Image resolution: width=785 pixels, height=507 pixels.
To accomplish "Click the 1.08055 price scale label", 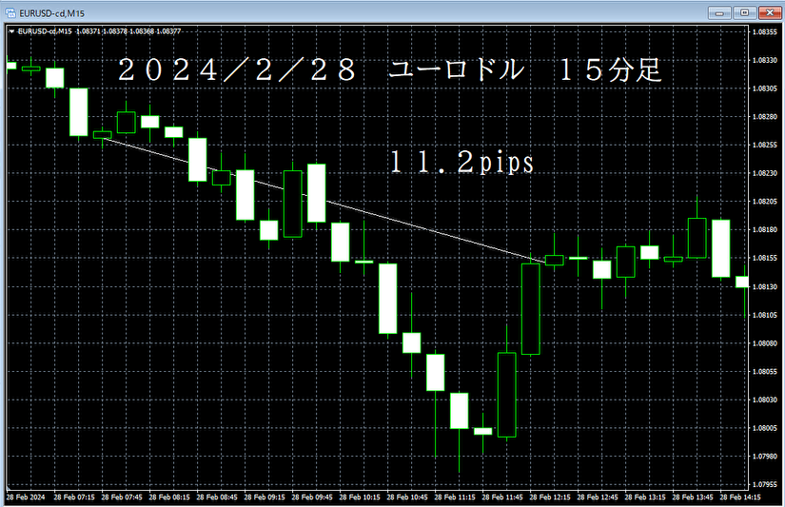I will click(765, 371).
